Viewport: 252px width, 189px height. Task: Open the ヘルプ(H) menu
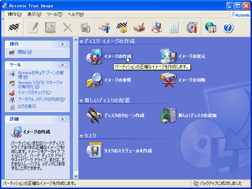76,14
